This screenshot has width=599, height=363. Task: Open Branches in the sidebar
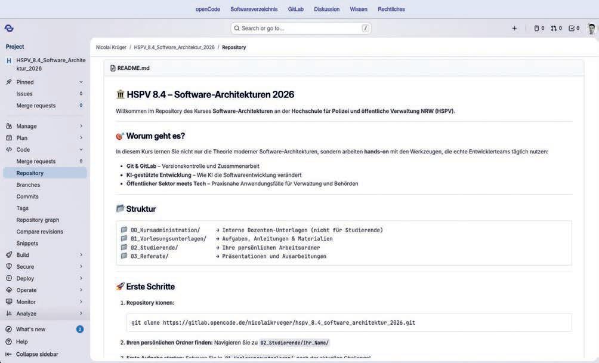(x=45, y=185)
